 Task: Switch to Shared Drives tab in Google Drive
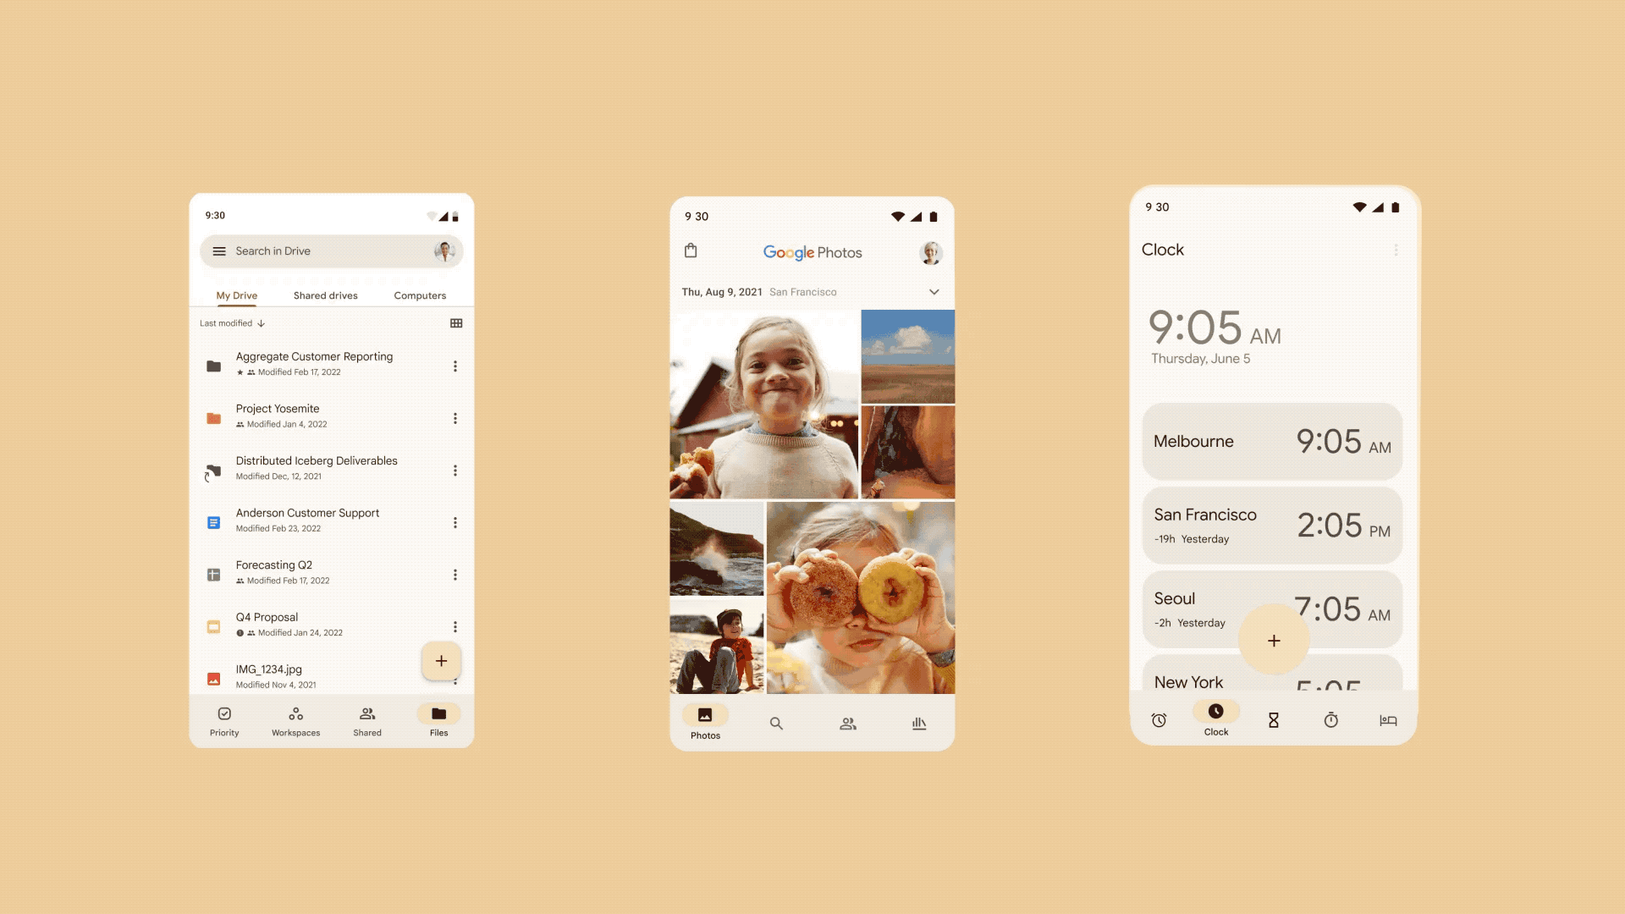click(x=326, y=295)
